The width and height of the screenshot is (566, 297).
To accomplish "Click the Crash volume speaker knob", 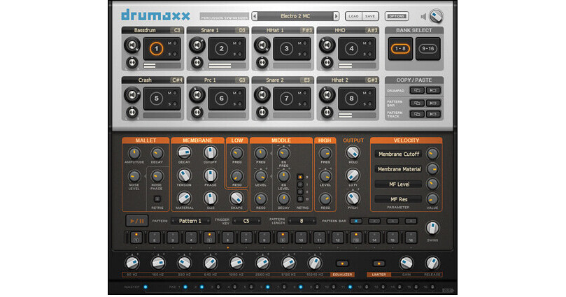I will [132, 95].
